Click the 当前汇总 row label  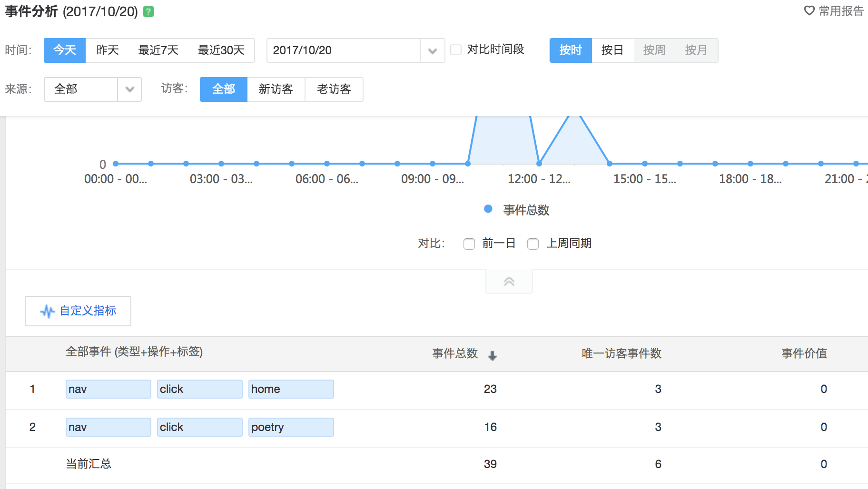click(x=89, y=464)
